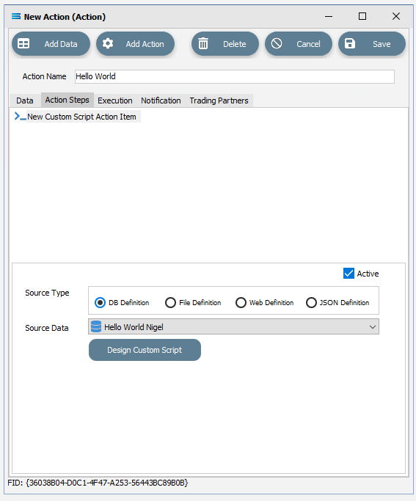Open the Trading Partners tab
The width and height of the screenshot is (416, 501).
coord(219,100)
